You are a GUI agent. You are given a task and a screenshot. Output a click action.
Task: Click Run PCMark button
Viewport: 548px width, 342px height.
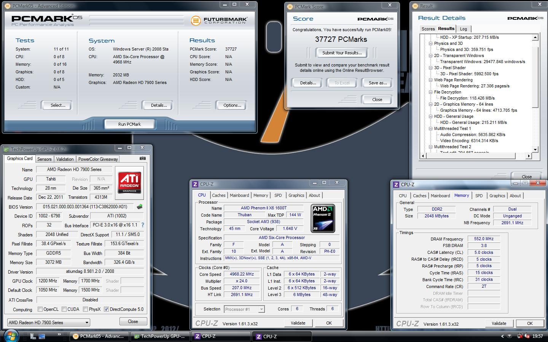[129, 124]
